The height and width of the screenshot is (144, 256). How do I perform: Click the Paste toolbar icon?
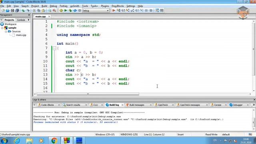[44, 11]
